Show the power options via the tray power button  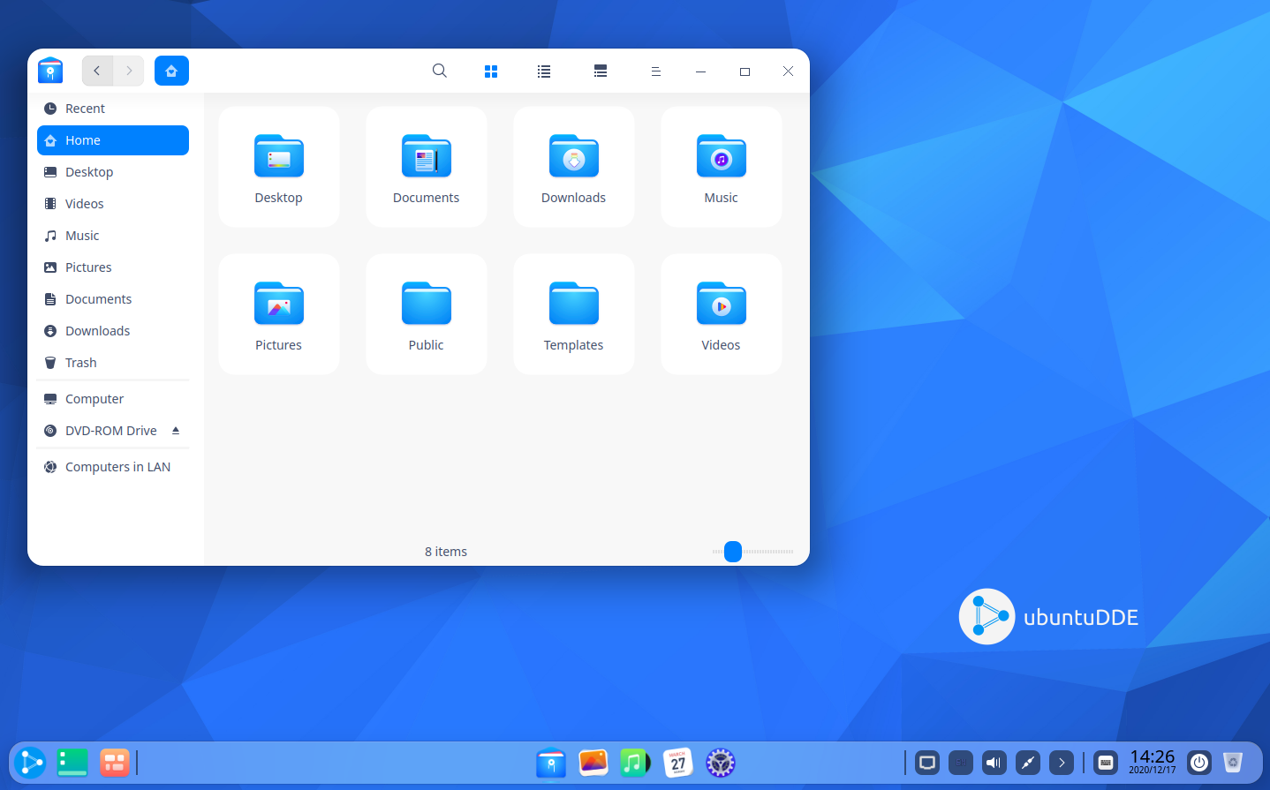[x=1198, y=762]
